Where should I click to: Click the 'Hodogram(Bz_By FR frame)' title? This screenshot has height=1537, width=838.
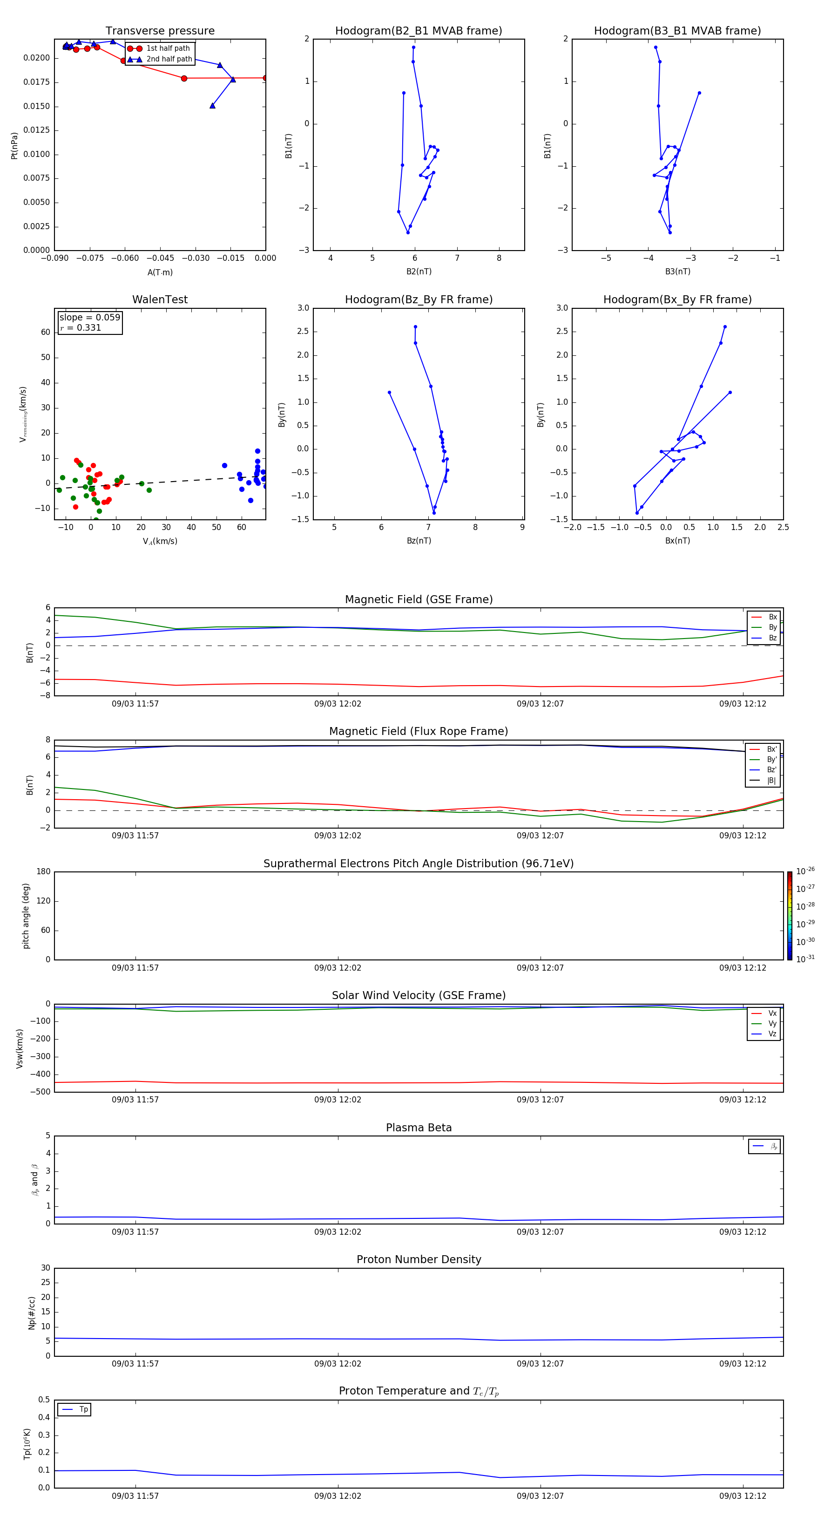(419, 299)
